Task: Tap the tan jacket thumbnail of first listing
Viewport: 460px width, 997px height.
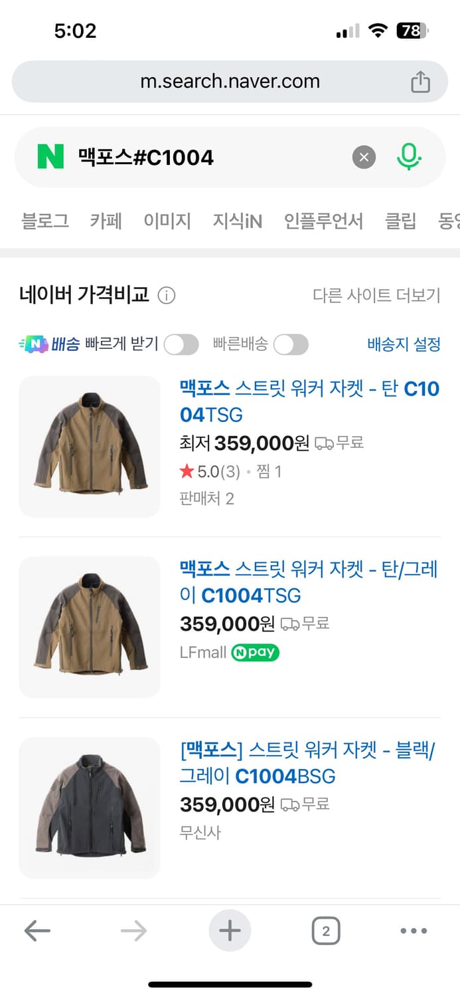Action: point(90,447)
